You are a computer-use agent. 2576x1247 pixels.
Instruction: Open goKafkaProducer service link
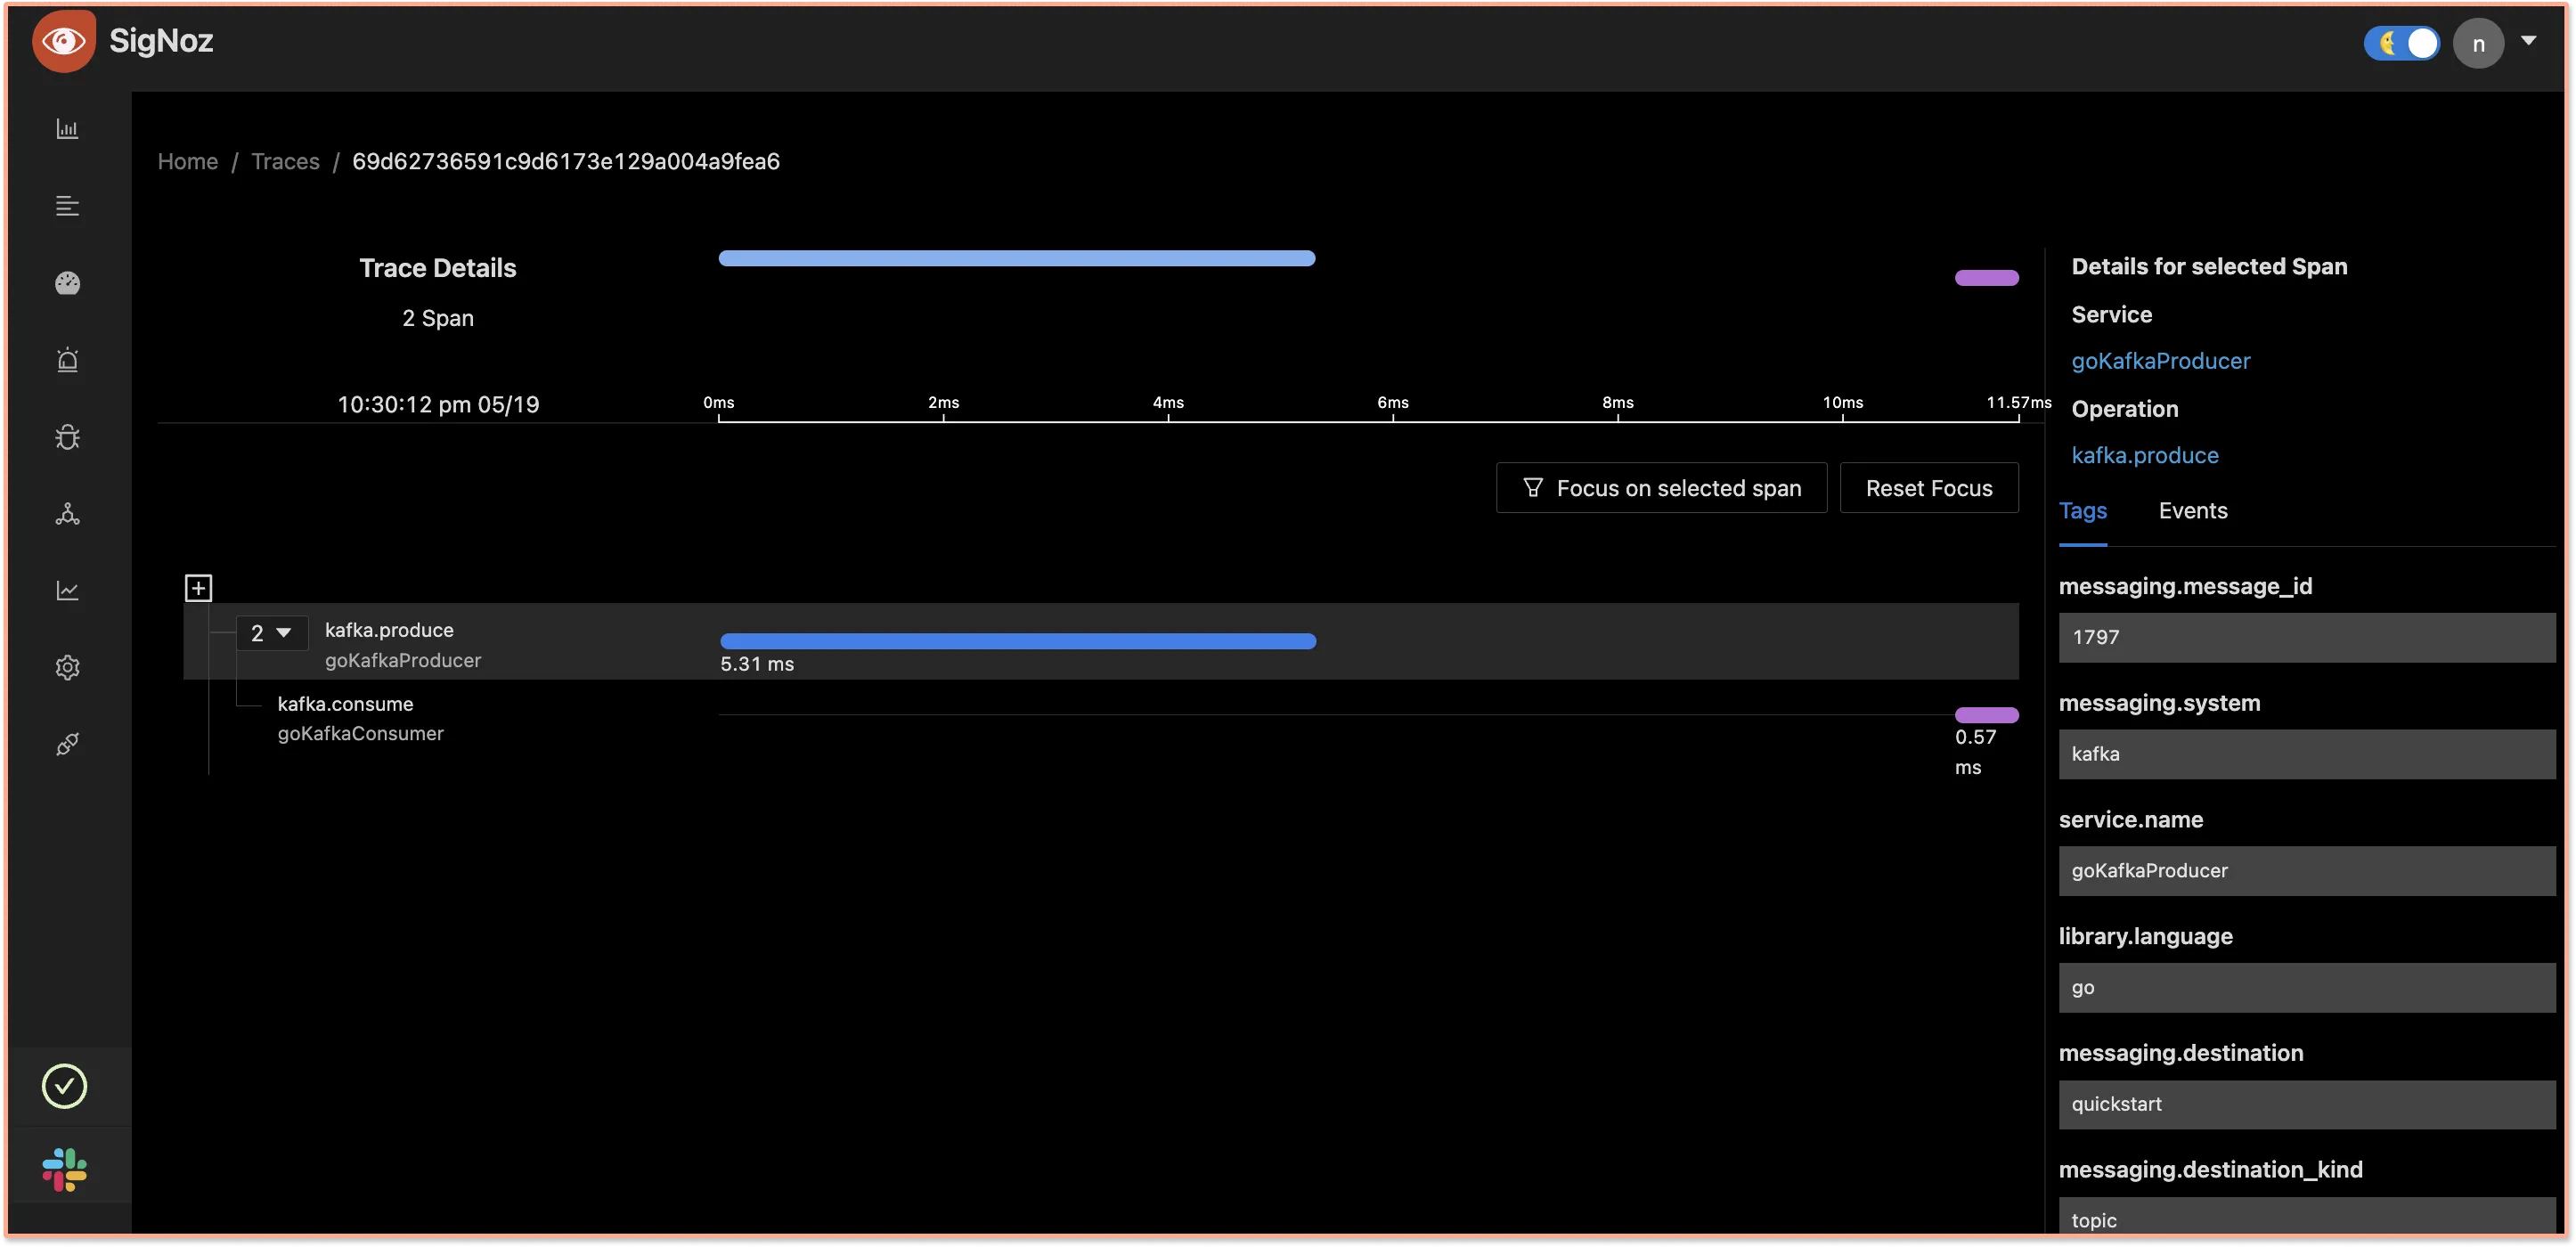coord(2160,361)
